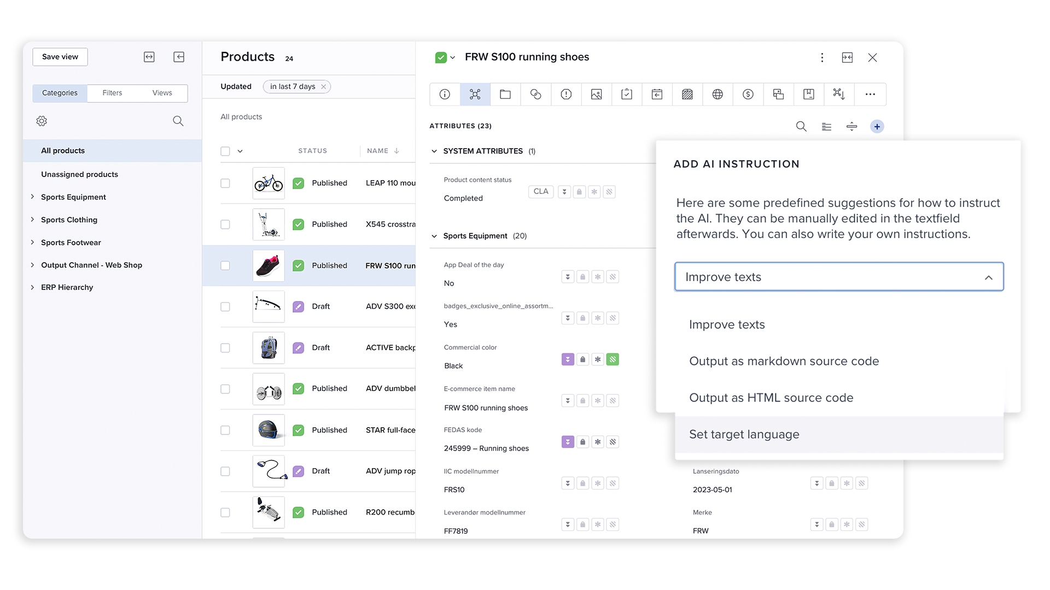The height and width of the screenshot is (590, 1050).
Task: Open the product information icon tab
Action: tap(444, 94)
